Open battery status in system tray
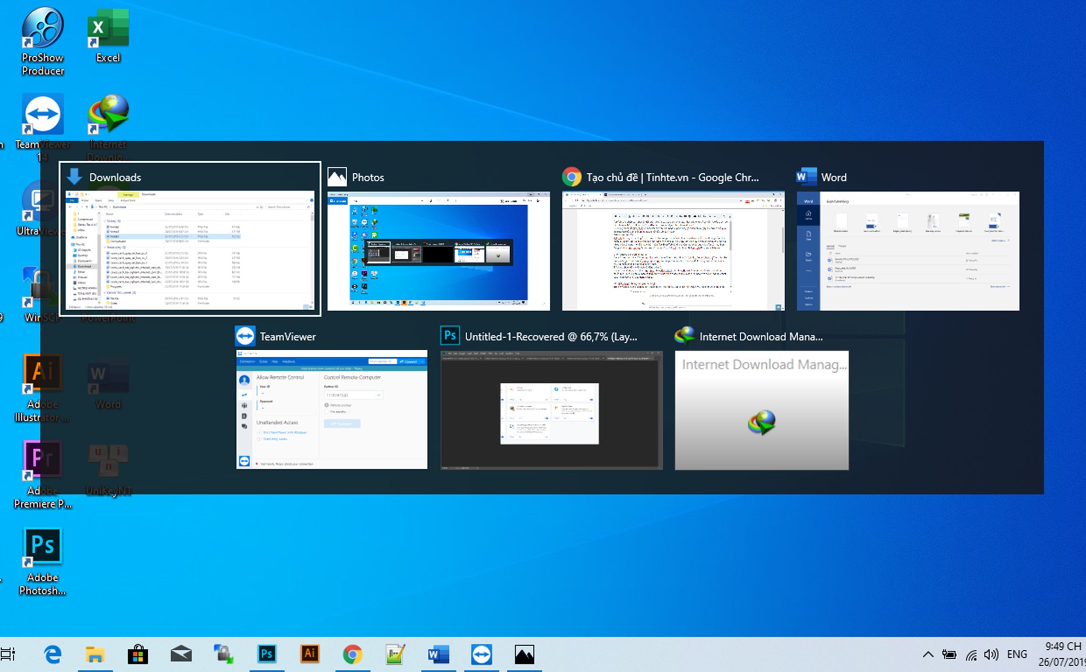Image resolution: width=1086 pixels, height=672 pixels. click(949, 655)
